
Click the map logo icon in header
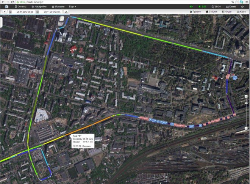click(x=6, y=6)
